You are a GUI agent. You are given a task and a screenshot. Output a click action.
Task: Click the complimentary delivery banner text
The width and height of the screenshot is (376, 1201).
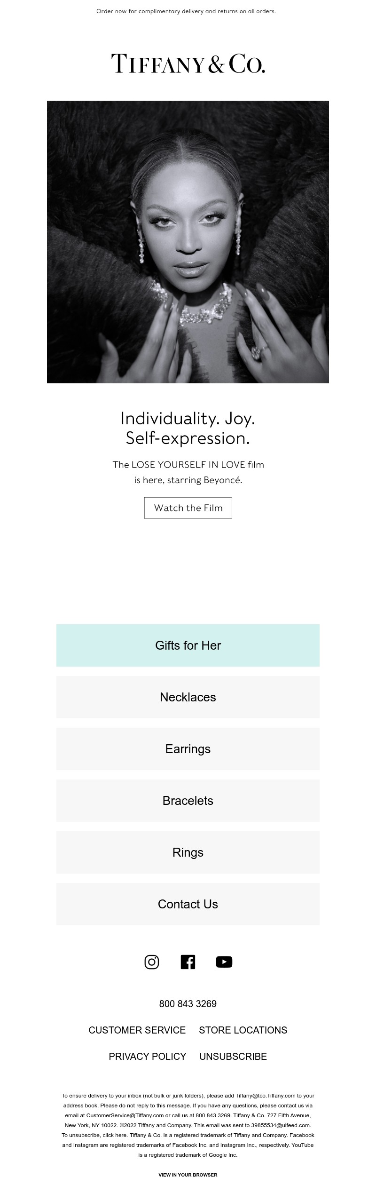(186, 11)
